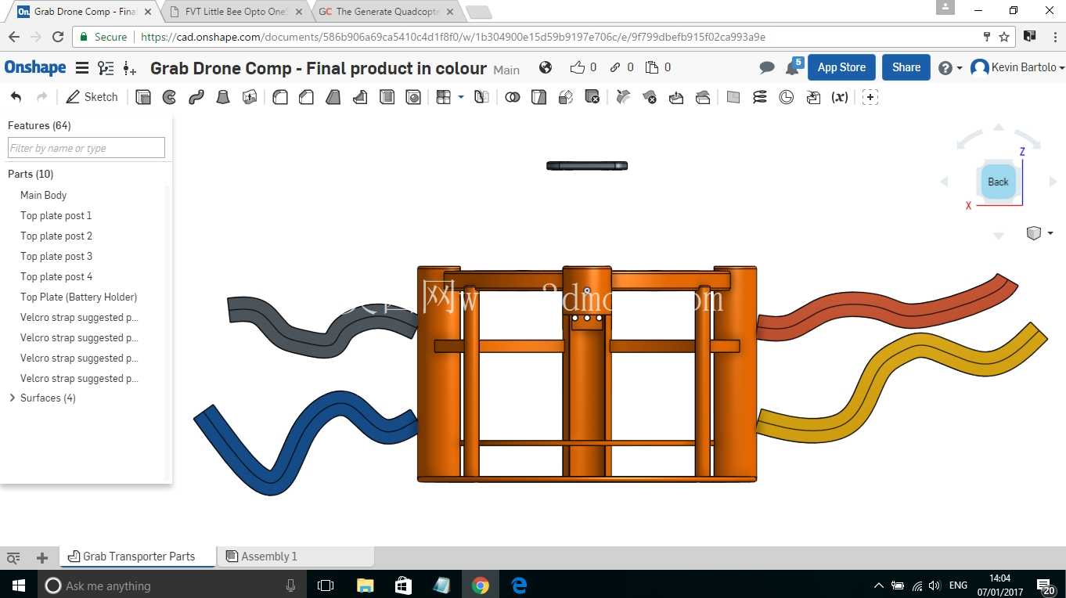Screen dimensions: 1066x598
Task: Start a new Sketch
Action: point(92,97)
